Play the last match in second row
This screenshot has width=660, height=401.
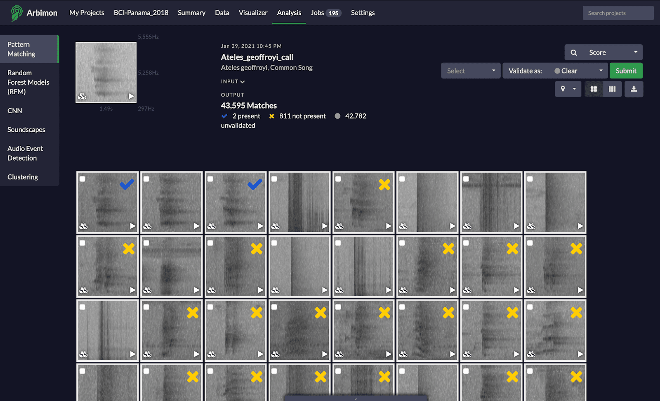(x=580, y=290)
